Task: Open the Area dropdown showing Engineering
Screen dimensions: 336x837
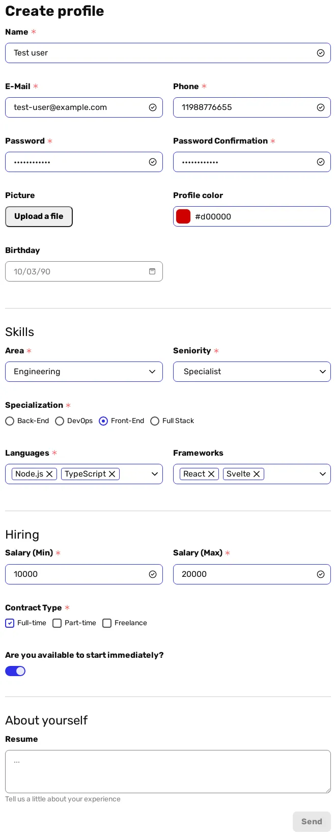Action: point(84,372)
